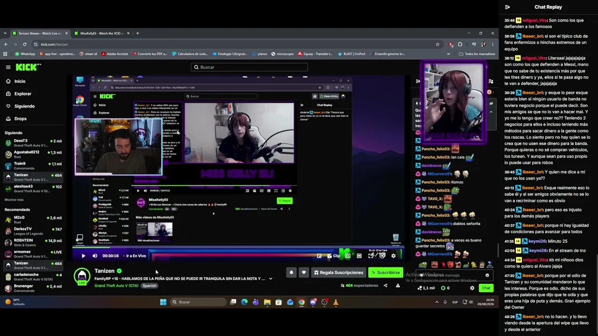The width and height of the screenshot is (598, 336).
Task: Go to the Kick logo homepage
Action: point(28,67)
